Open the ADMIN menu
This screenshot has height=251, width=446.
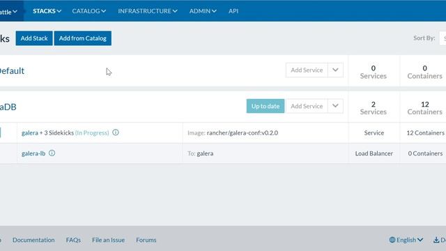(x=203, y=11)
